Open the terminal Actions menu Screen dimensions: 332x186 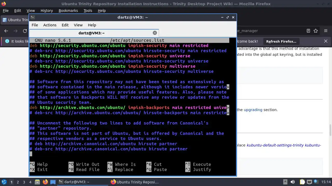50,25
